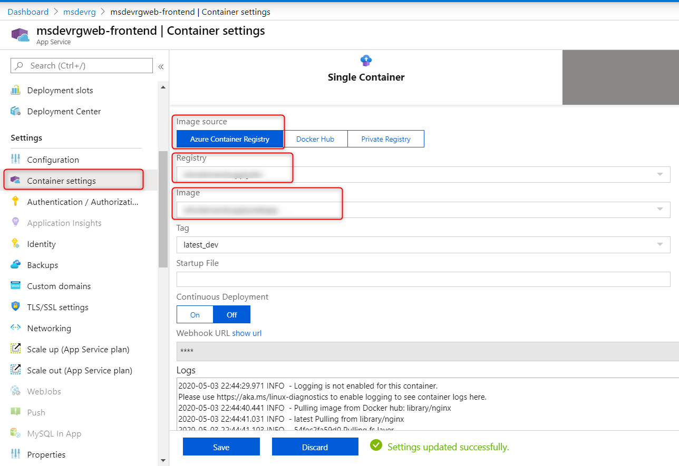Open Scale up (App Service plan)
The width and height of the screenshot is (679, 466).
79,349
